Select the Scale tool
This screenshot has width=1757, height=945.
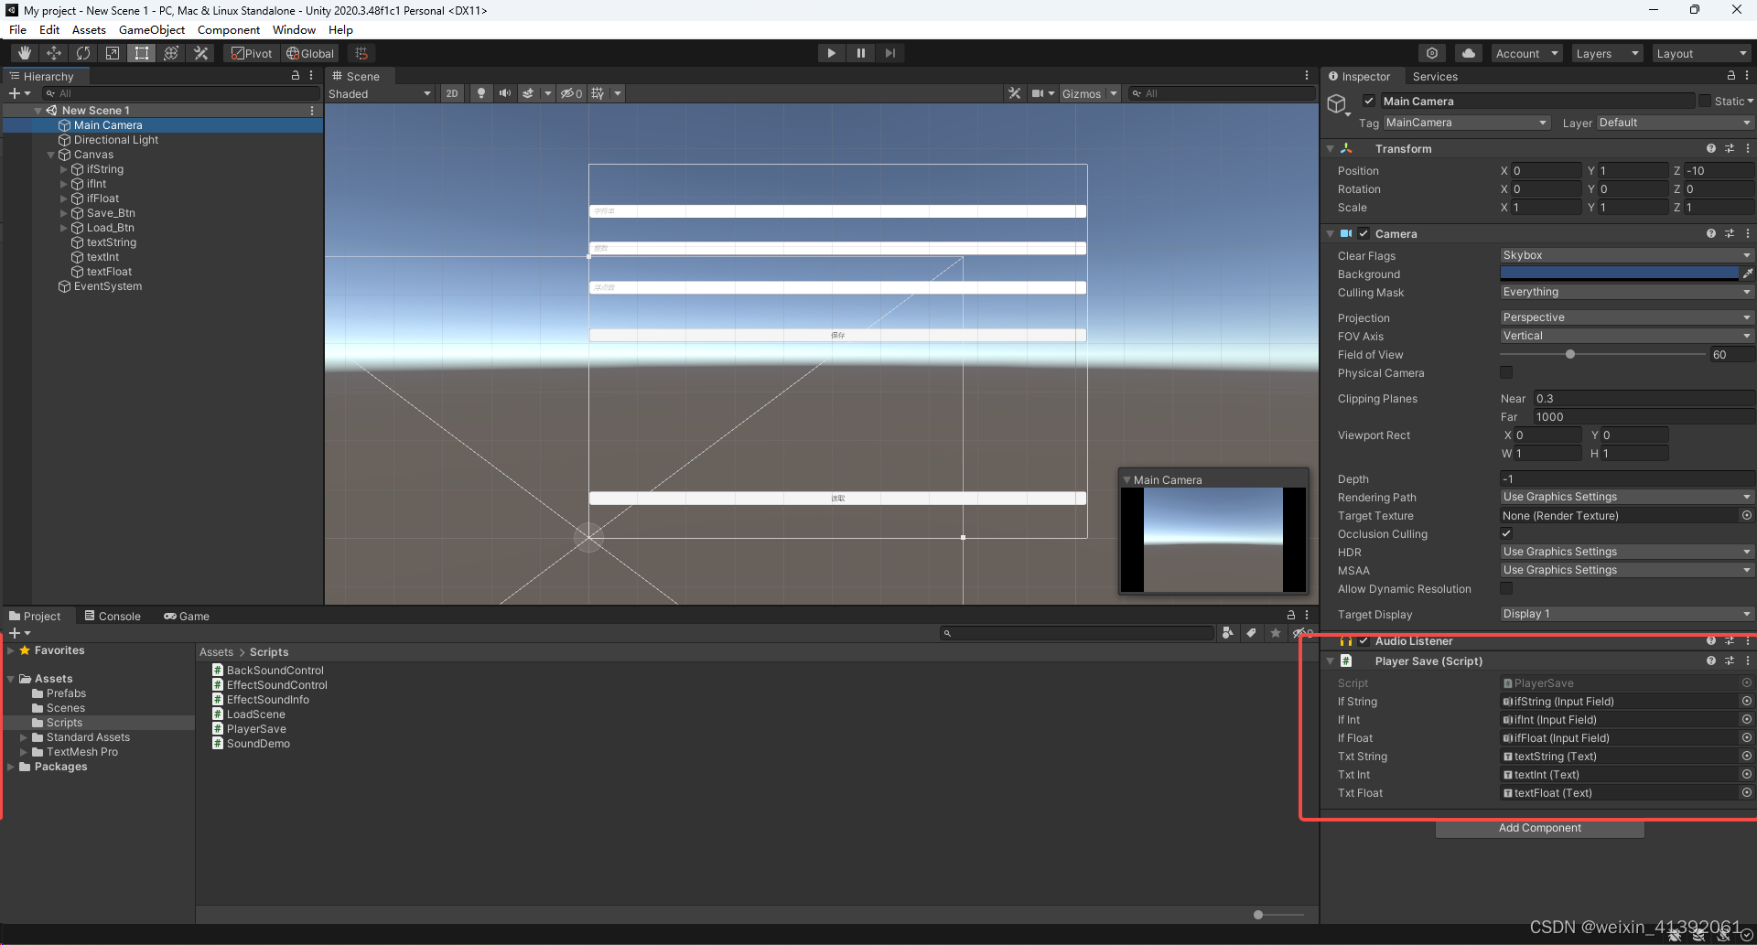[112, 52]
